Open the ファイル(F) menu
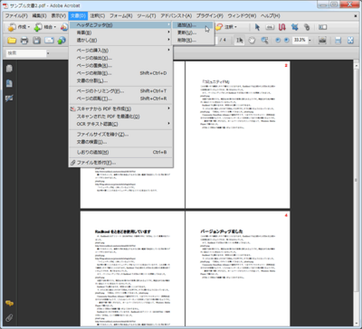Image resolution: width=362 pixels, height=329 pixels. 16,15
